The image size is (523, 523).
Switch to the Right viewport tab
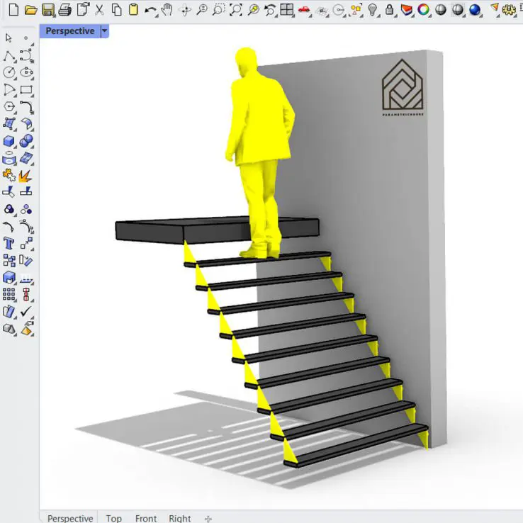coord(179,518)
